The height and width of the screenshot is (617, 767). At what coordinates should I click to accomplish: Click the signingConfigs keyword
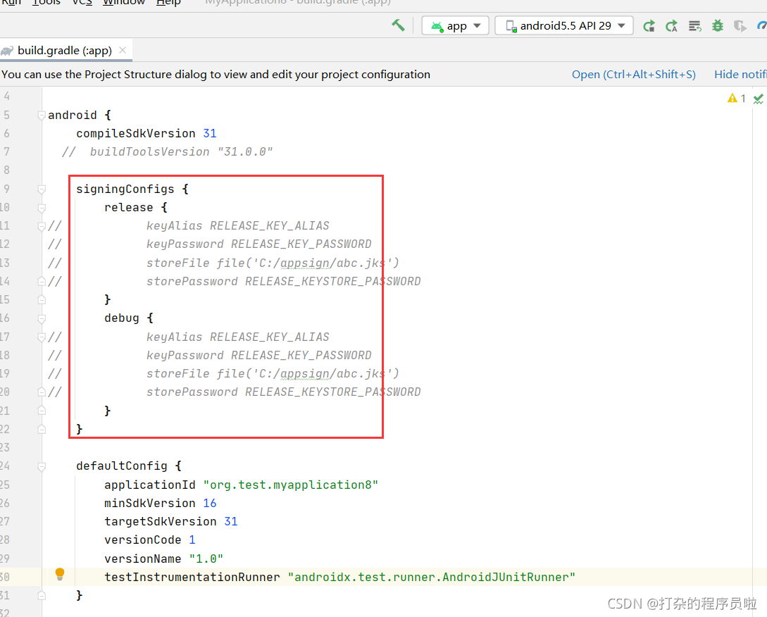coord(125,189)
